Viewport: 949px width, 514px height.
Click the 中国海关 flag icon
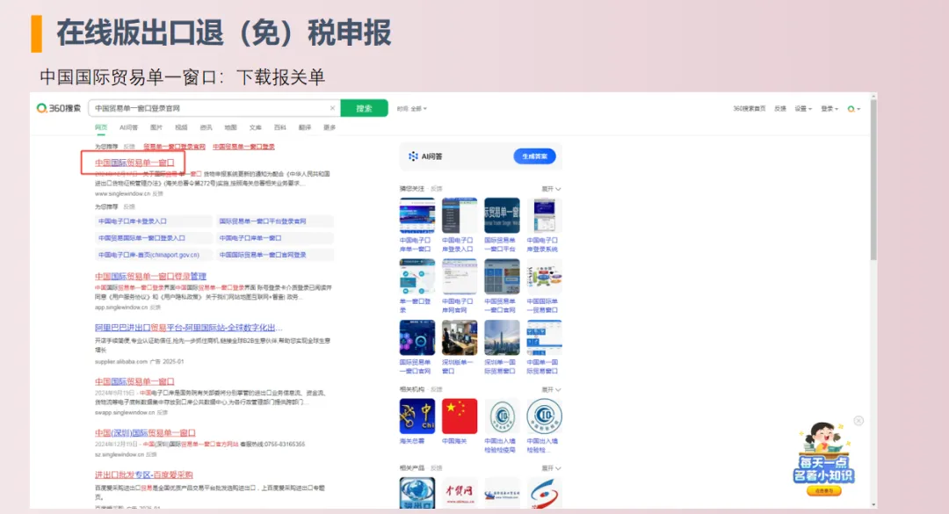[x=459, y=416]
